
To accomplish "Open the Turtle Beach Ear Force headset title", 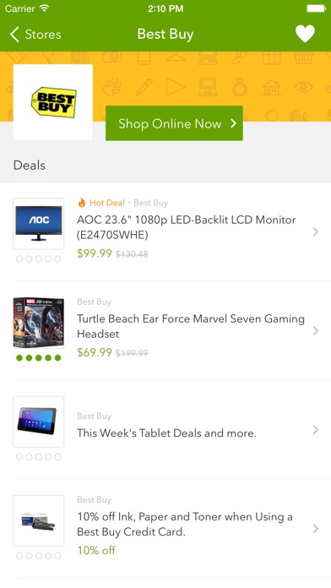I will (x=191, y=326).
